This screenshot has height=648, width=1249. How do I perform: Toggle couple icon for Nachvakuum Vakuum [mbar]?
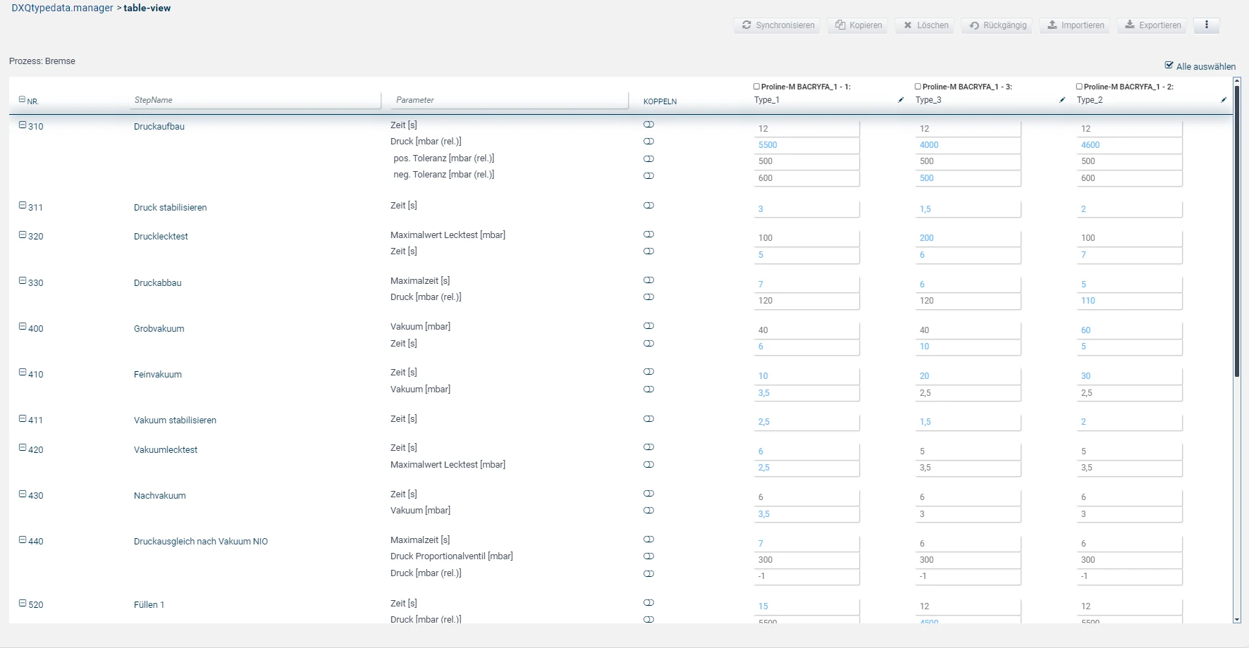(648, 511)
